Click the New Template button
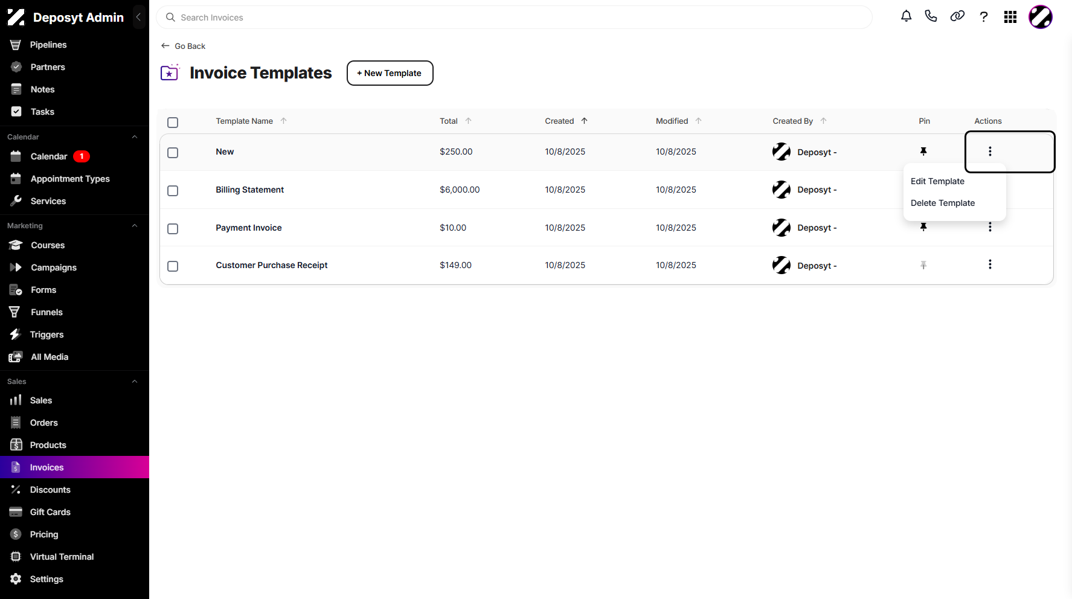The width and height of the screenshot is (1072, 599). click(390, 73)
